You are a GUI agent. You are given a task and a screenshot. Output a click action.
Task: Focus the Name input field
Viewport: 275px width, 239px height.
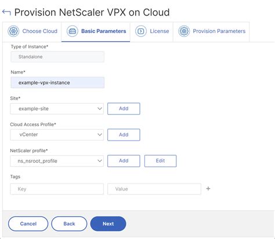(x=57, y=83)
